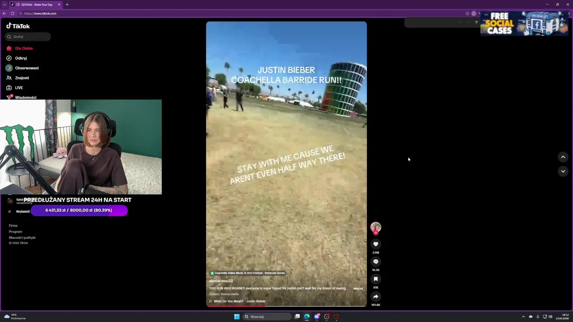This screenshot has height=322, width=573.
Task: Click the video progress bar at the bottom
Action: coord(286,306)
